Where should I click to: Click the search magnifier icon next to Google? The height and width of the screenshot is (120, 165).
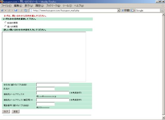(x=162, y=11)
